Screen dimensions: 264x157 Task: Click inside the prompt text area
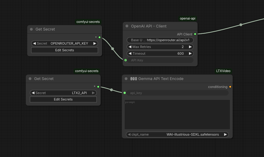point(177,115)
